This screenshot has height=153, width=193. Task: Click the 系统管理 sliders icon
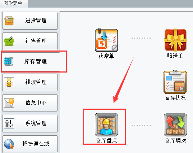(9, 123)
